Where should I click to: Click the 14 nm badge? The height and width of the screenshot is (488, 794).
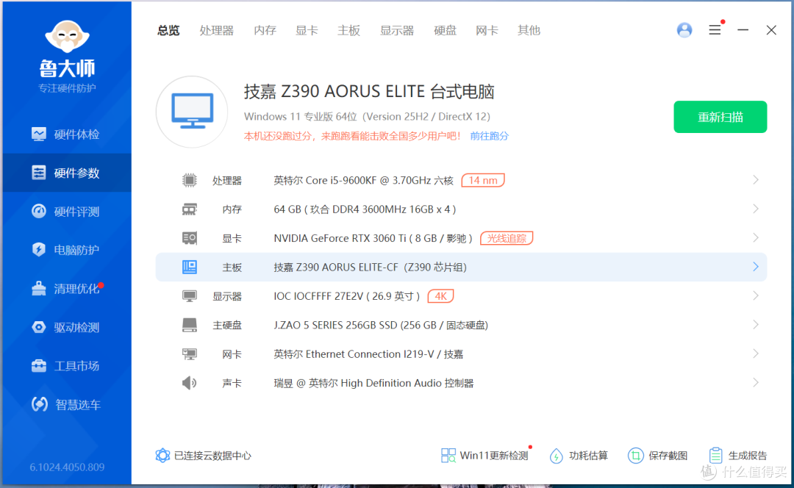[x=482, y=180]
